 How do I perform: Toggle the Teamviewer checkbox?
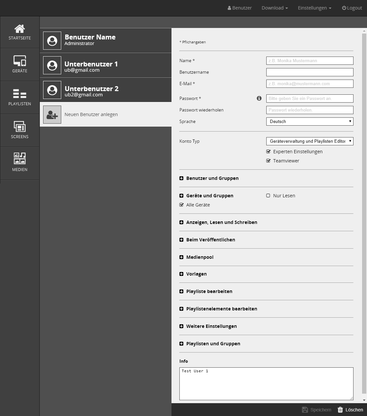[268, 161]
